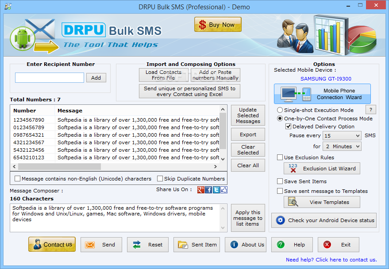Image resolution: width=389 pixels, height=269 pixels.
Task: Click the bar chart graphic in the banner
Action: 331,35
